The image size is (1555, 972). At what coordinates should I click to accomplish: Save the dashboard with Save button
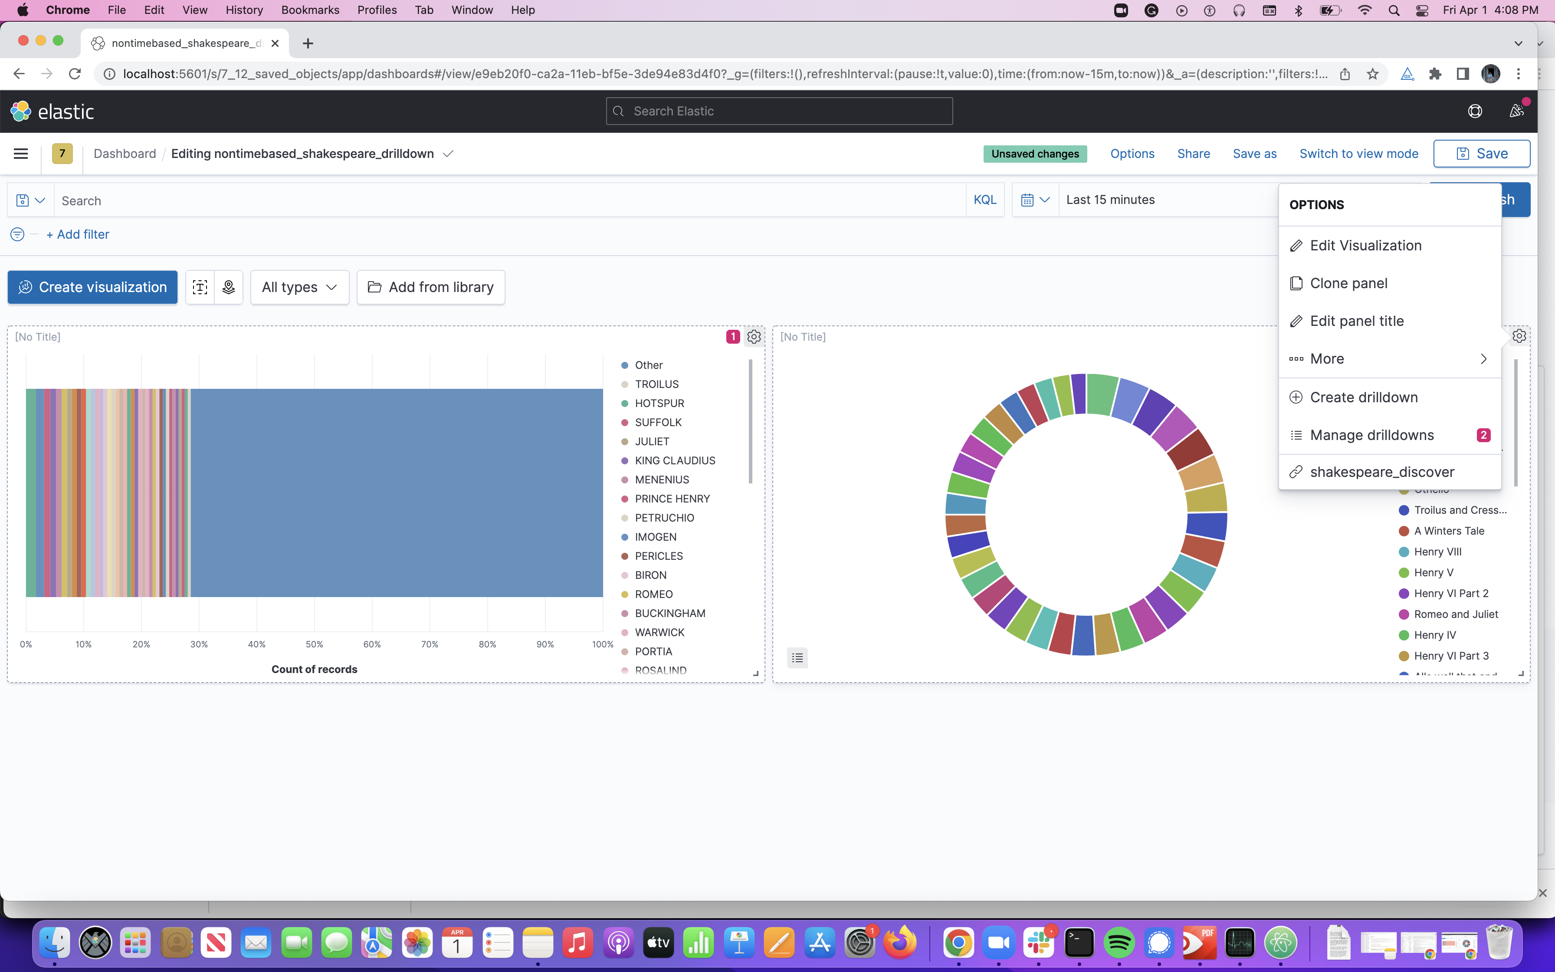coord(1482,154)
